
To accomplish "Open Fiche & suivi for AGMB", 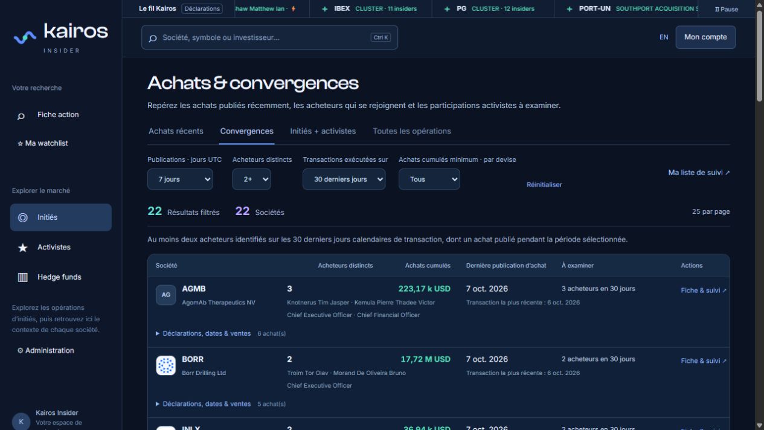I will click(x=704, y=290).
